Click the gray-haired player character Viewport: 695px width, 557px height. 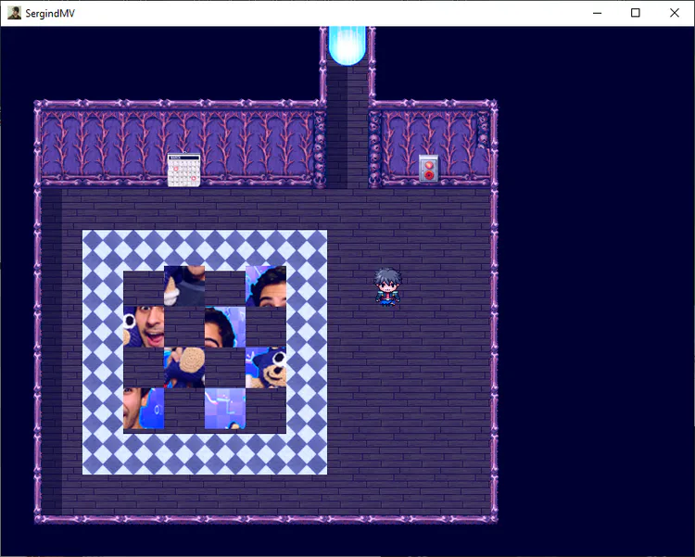[x=387, y=287]
